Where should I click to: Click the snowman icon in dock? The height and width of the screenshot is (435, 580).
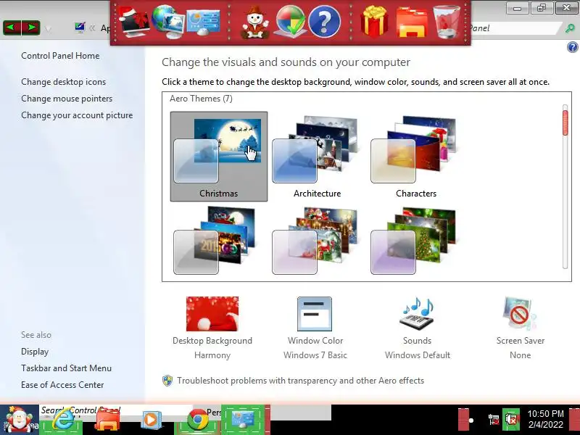254,22
